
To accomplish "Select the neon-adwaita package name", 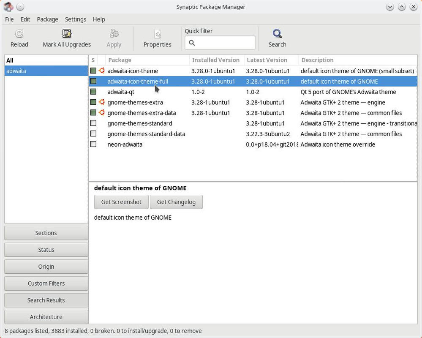I will pos(125,144).
